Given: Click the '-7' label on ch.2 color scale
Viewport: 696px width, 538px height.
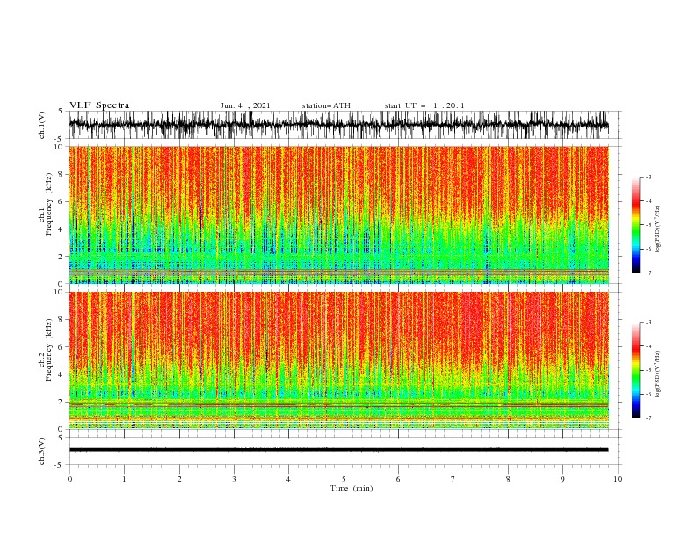Looking at the screenshot, I should coord(648,418).
